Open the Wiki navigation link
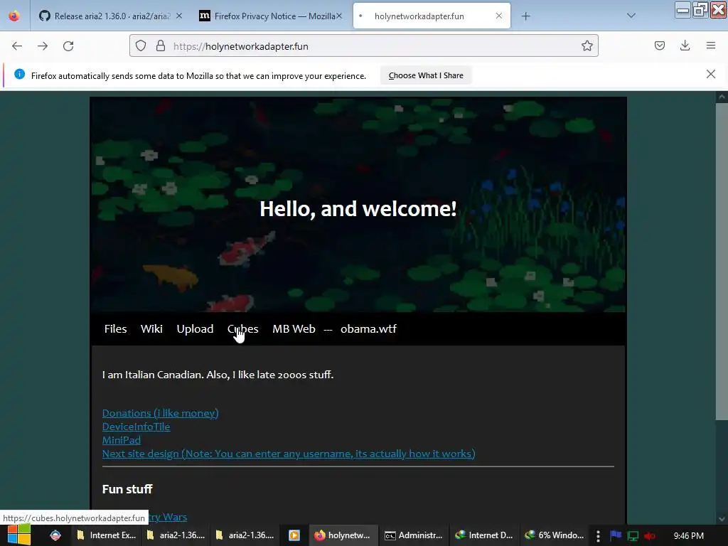The width and height of the screenshot is (728, 546). [151, 329]
